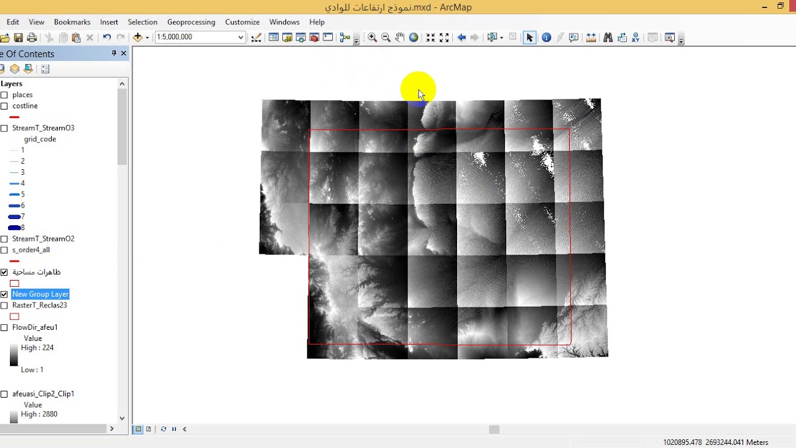This screenshot has height=448, width=796.
Task: Open the Edit menu
Action: pyautogui.click(x=12, y=22)
